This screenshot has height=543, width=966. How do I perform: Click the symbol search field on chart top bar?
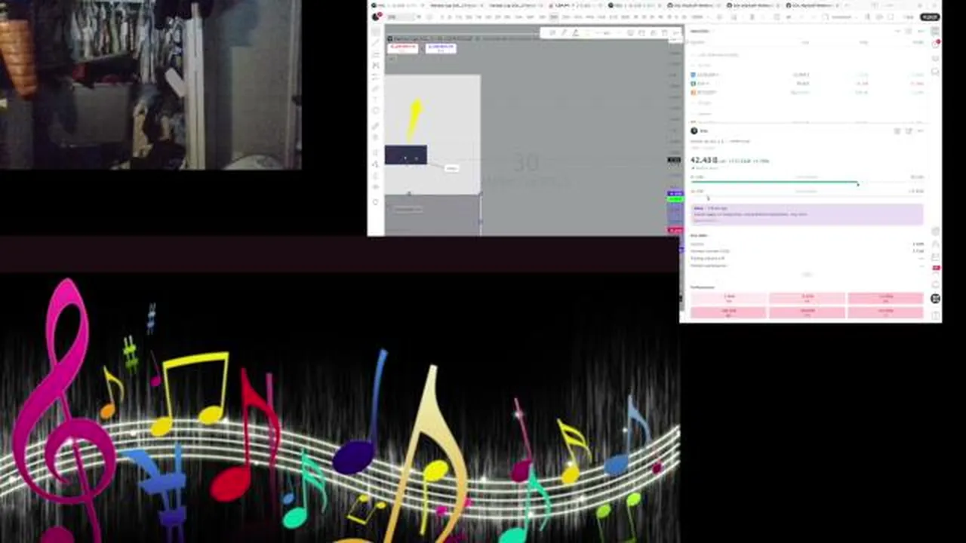click(402, 17)
